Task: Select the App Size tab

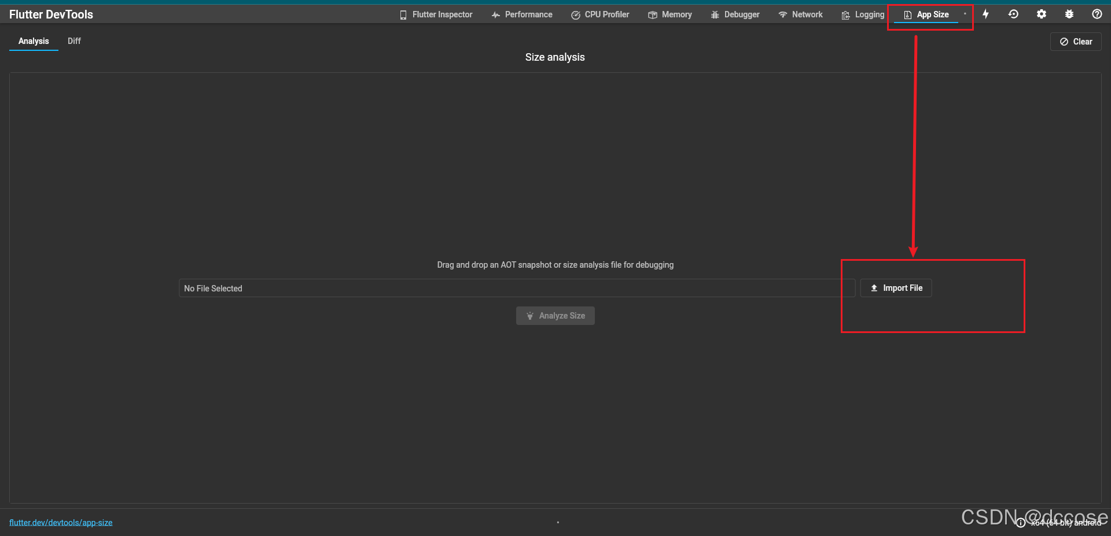Action: 926,14
